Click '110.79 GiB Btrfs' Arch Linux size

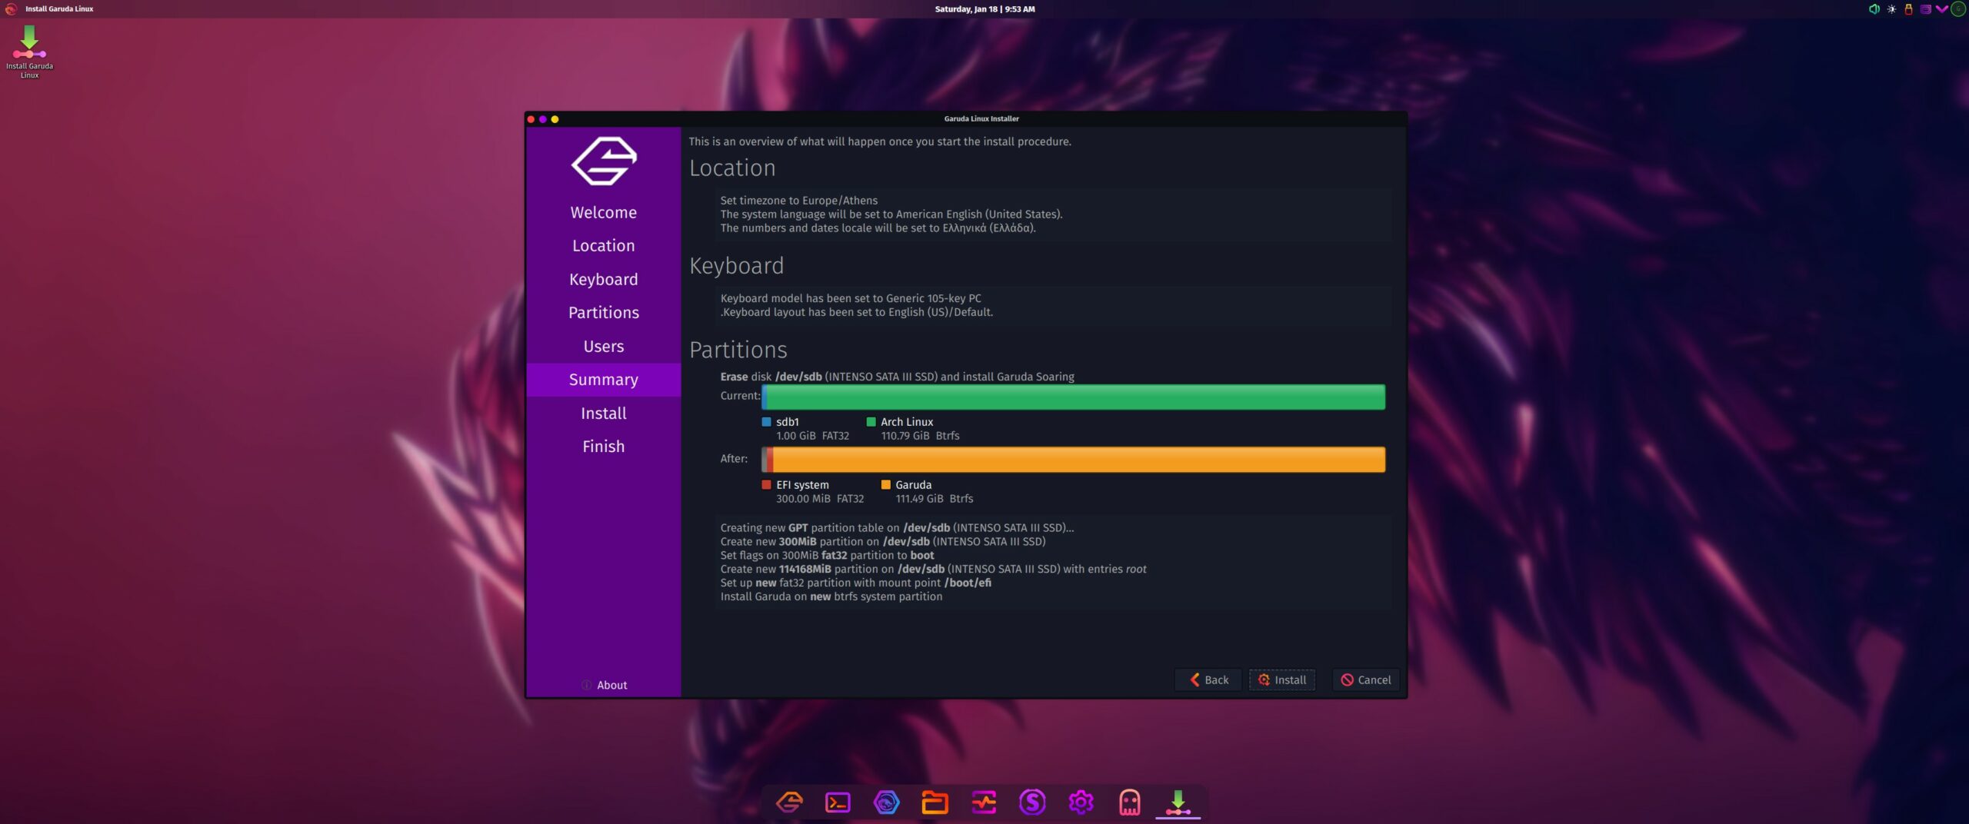[x=920, y=436]
